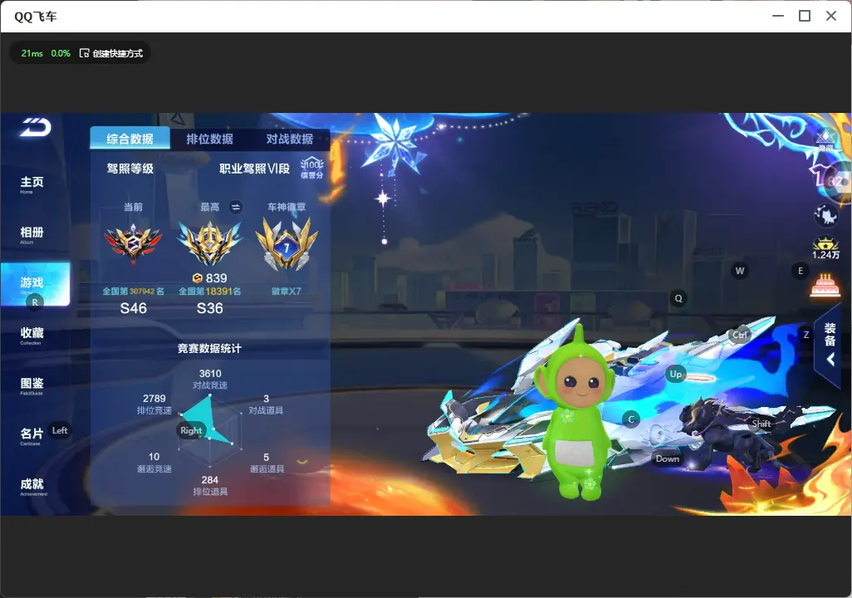
Task: Click the 信誉分 100 credit score badge
Action: (x=312, y=168)
